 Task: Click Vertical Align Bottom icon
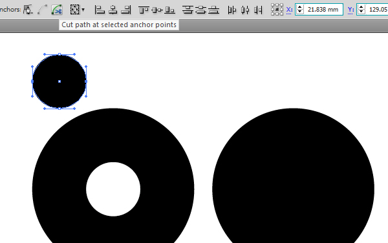pos(170,10)
